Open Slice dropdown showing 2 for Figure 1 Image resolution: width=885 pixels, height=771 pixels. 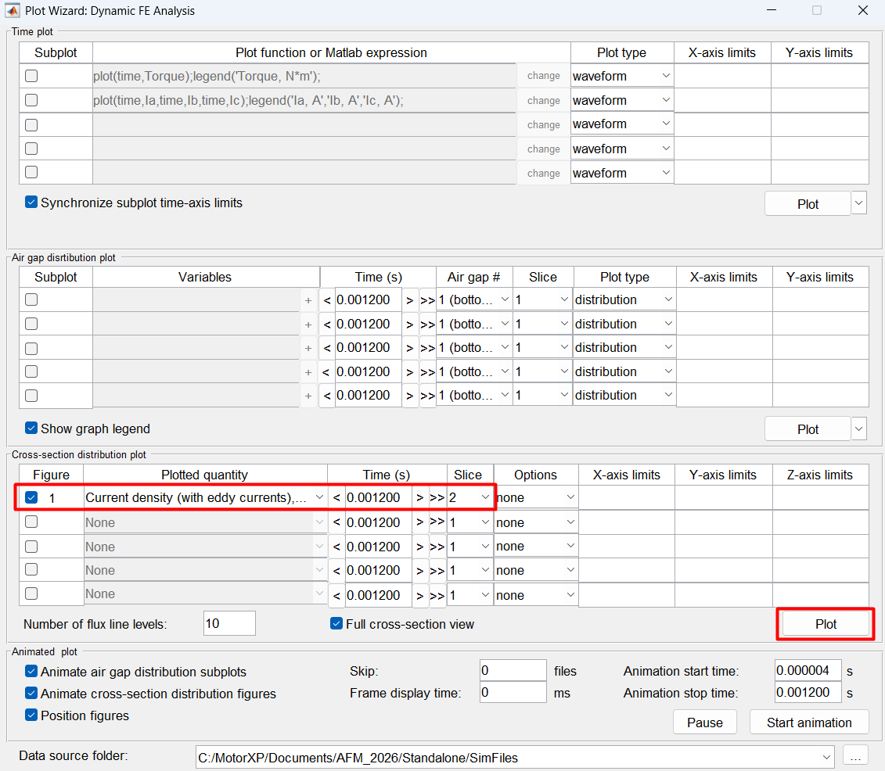pyautogui.click(x=469, y=497)
